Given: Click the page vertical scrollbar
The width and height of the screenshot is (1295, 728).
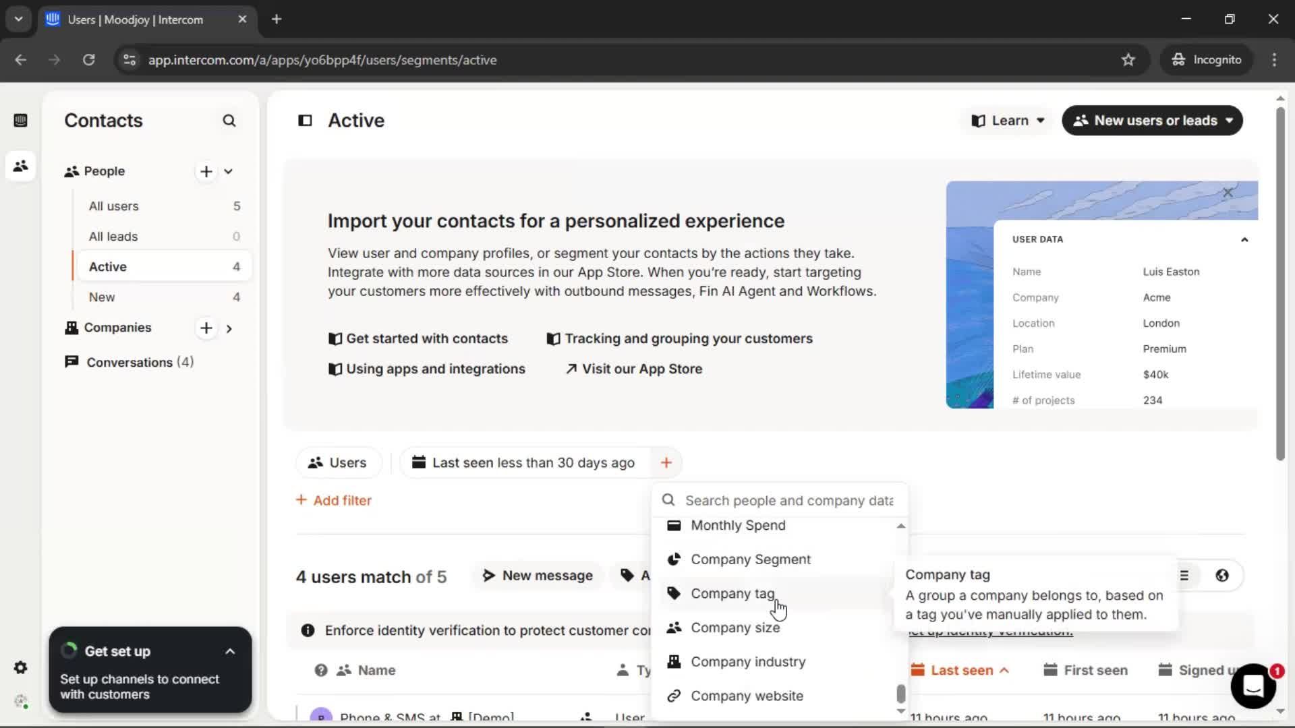Looking at the screenshot, I should tap(1280, 283).
